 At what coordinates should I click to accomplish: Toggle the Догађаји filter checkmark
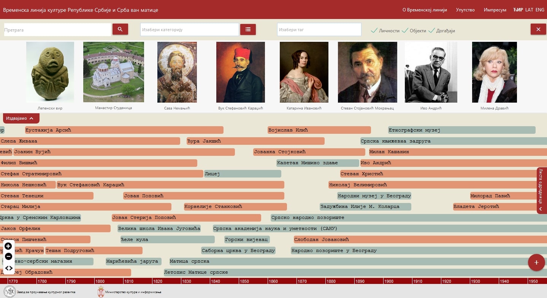pyautogui.click(x=431, y=30)
